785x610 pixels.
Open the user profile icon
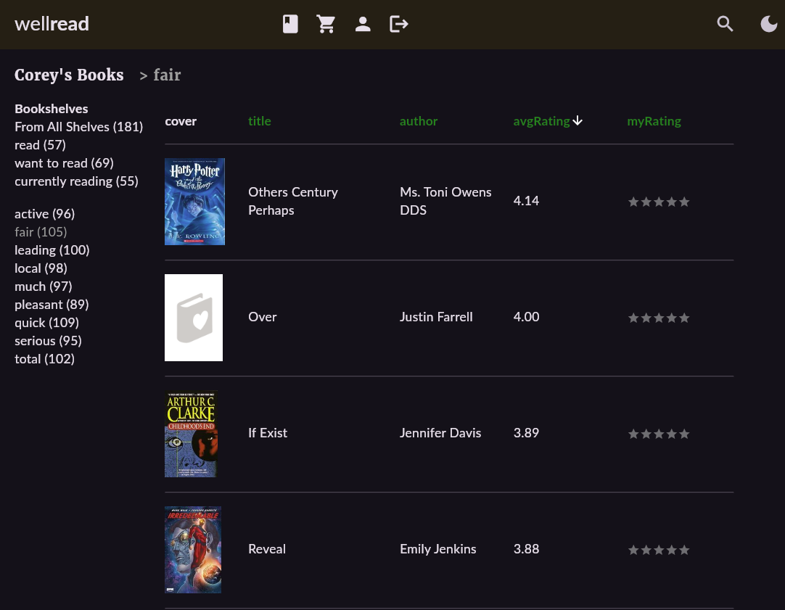pos(363,25)
